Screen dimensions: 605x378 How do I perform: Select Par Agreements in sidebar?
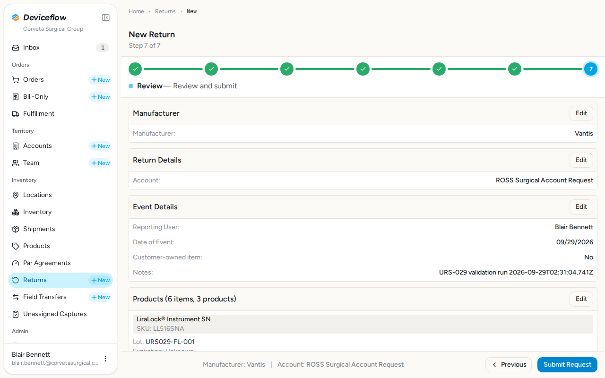pyautogui.click(x=60, y=263)
